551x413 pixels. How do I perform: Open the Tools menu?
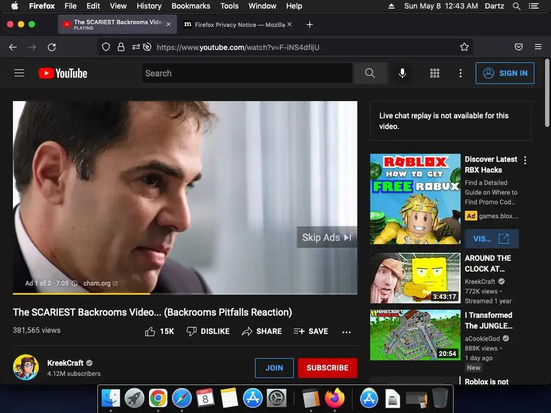[229, 6]
